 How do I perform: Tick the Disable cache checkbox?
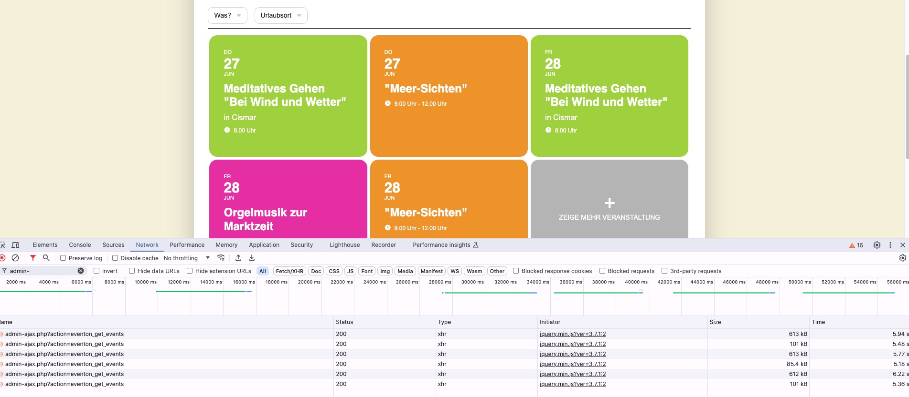pyautogui.click(x=115, y=258)
